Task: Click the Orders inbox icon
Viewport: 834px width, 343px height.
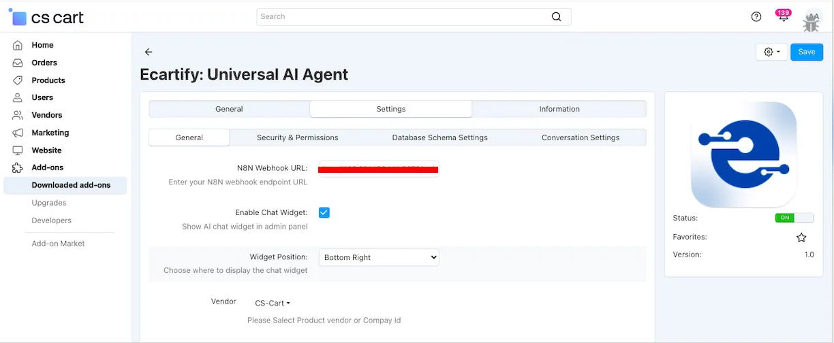Action: 18,63
